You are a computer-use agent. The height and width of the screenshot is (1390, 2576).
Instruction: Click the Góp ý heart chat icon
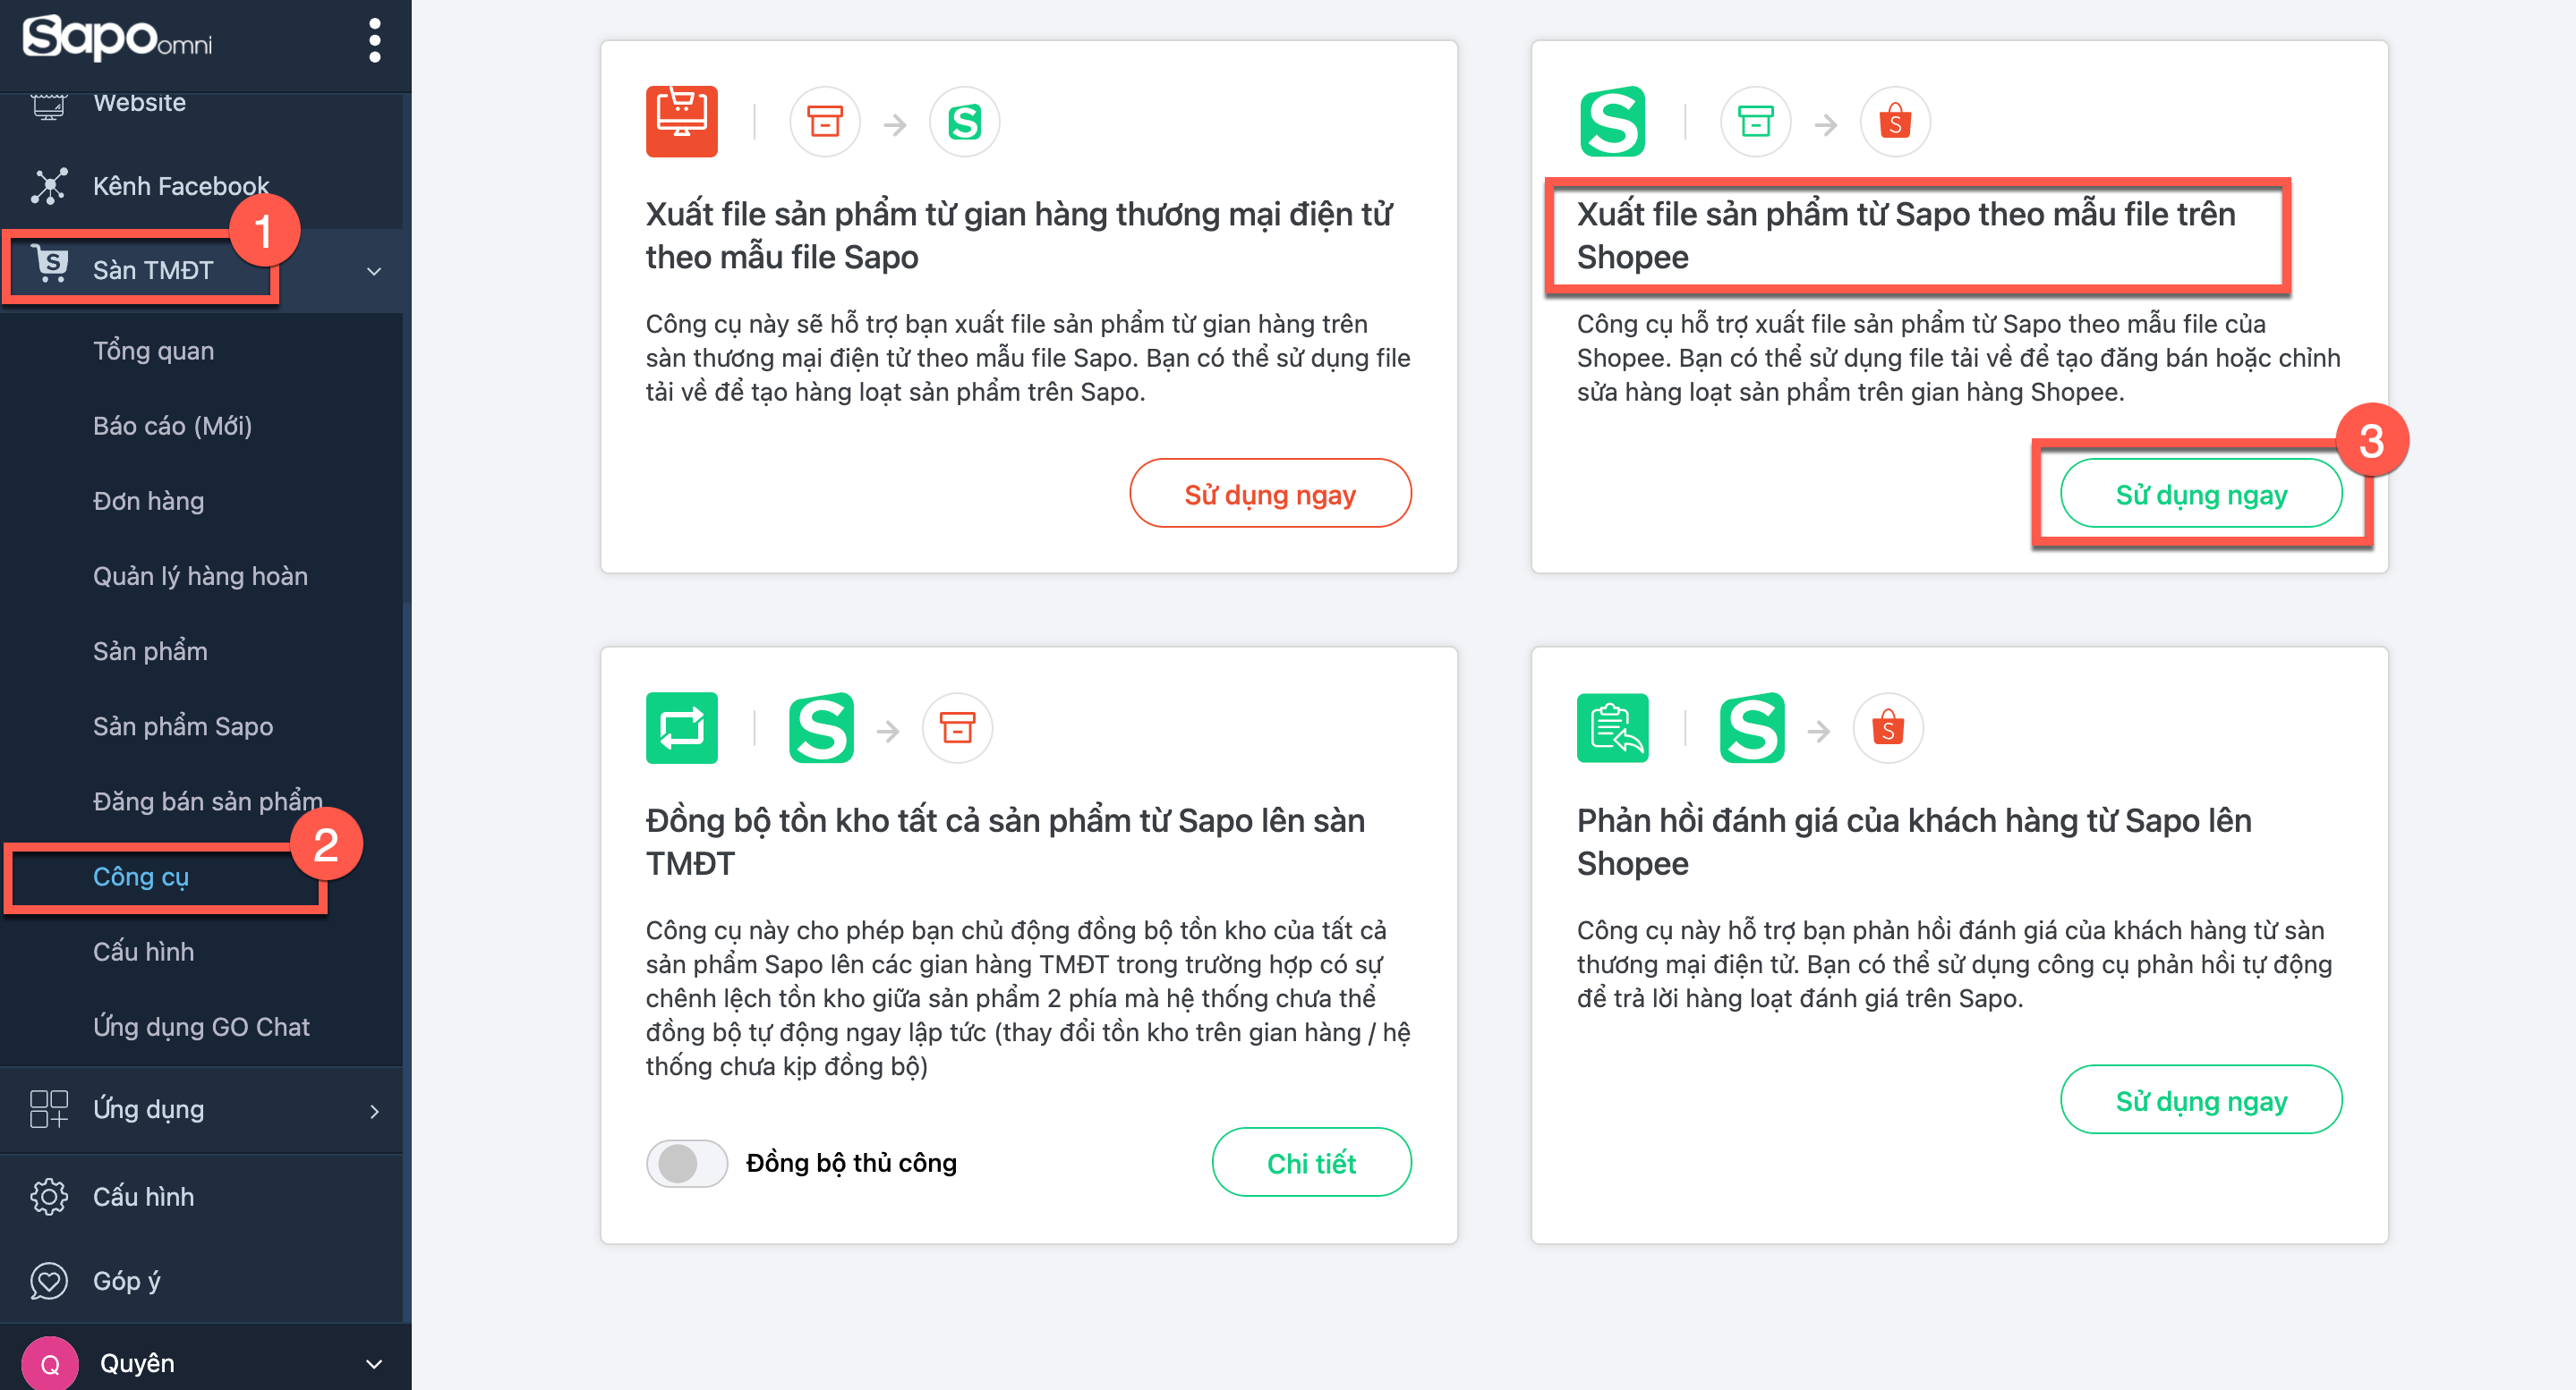(48, 1280)
